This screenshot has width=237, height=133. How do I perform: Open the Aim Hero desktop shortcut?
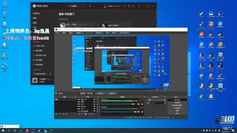click(211, 97)
